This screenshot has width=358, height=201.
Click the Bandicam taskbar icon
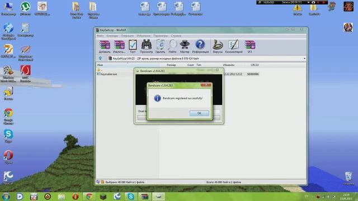pyautogui.click(x=158, y=197)
